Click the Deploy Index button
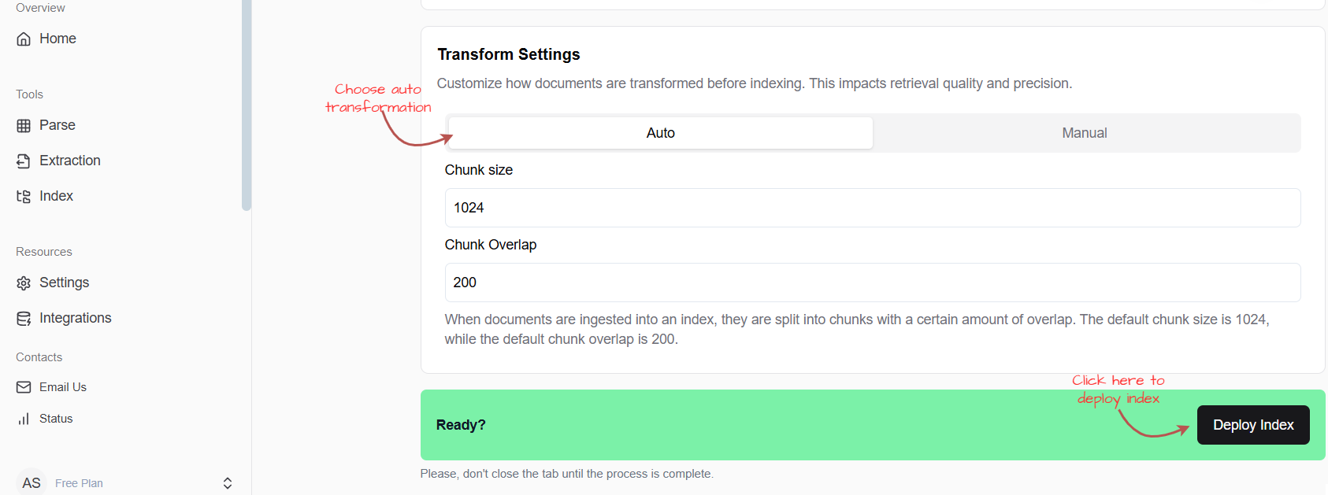 click(1252, 424)
